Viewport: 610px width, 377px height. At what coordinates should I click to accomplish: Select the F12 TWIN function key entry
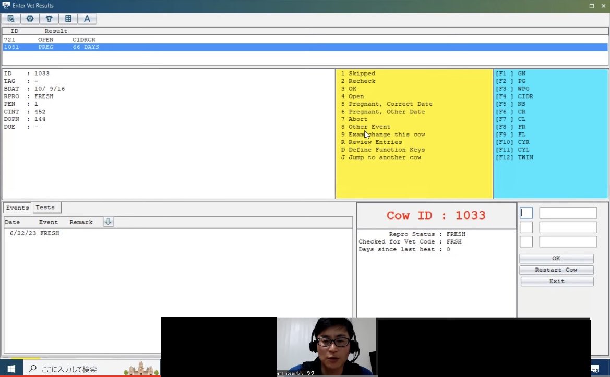click(x=515, y=157)
